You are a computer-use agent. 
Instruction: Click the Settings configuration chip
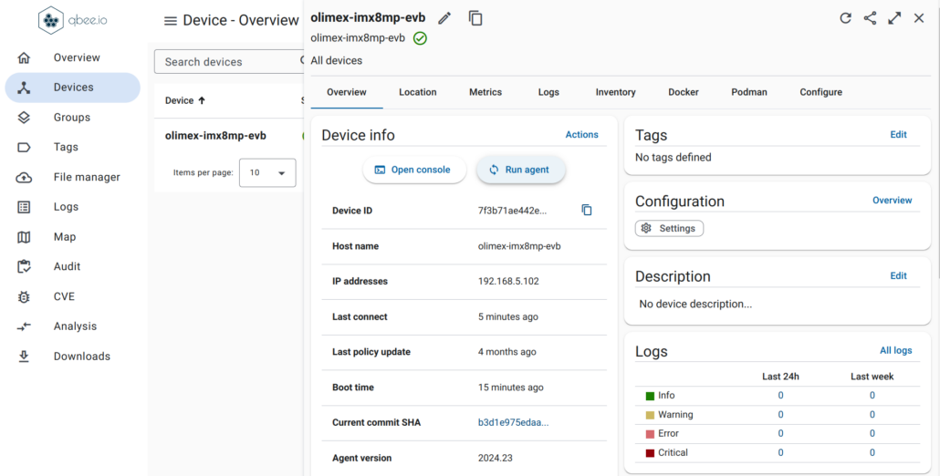[669, 228]
